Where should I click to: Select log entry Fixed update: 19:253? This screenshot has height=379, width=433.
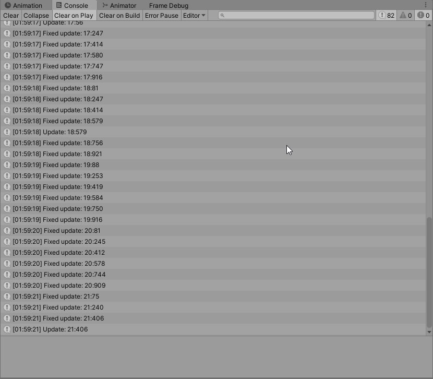(x=213, y=176)
